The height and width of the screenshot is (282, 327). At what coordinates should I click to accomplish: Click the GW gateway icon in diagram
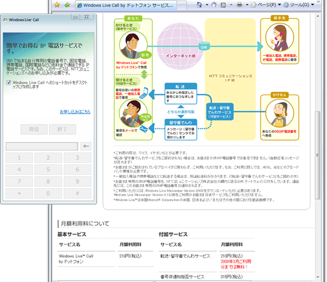pos(203,46)
